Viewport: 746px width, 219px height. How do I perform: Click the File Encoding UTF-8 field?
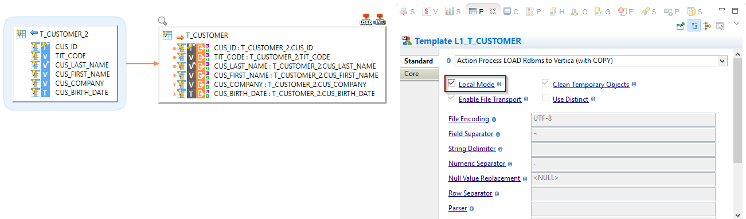pos(623,120)
